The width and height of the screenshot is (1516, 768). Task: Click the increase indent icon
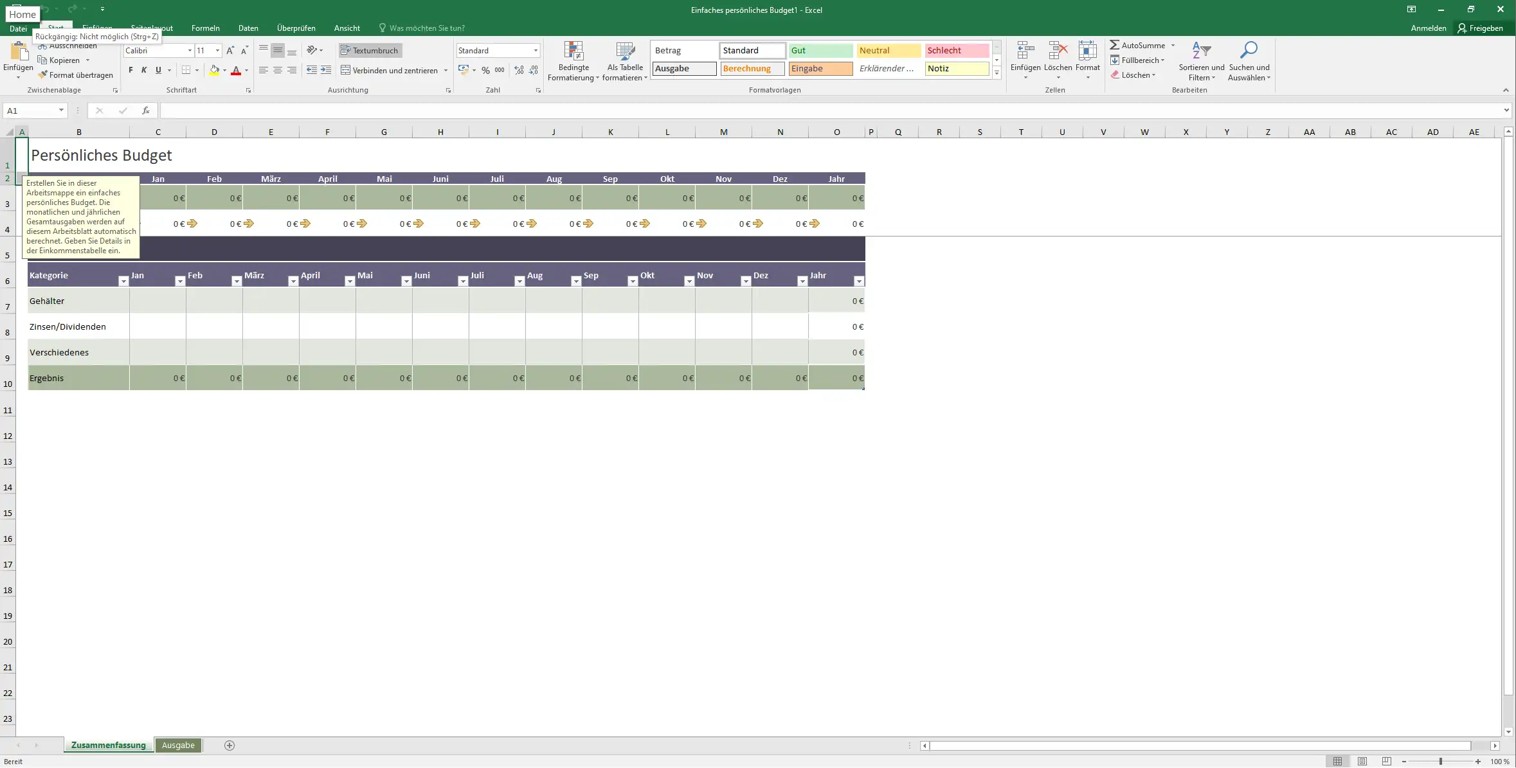[x=326, y=70]
